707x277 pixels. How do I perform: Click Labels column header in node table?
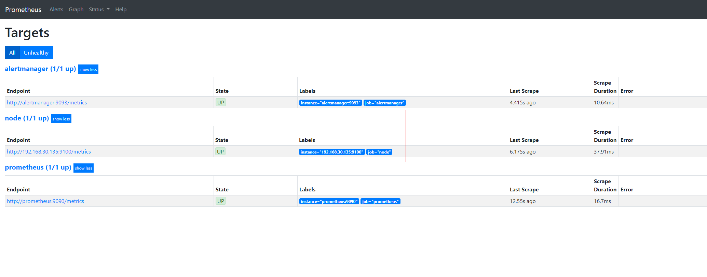click(307, 140)
